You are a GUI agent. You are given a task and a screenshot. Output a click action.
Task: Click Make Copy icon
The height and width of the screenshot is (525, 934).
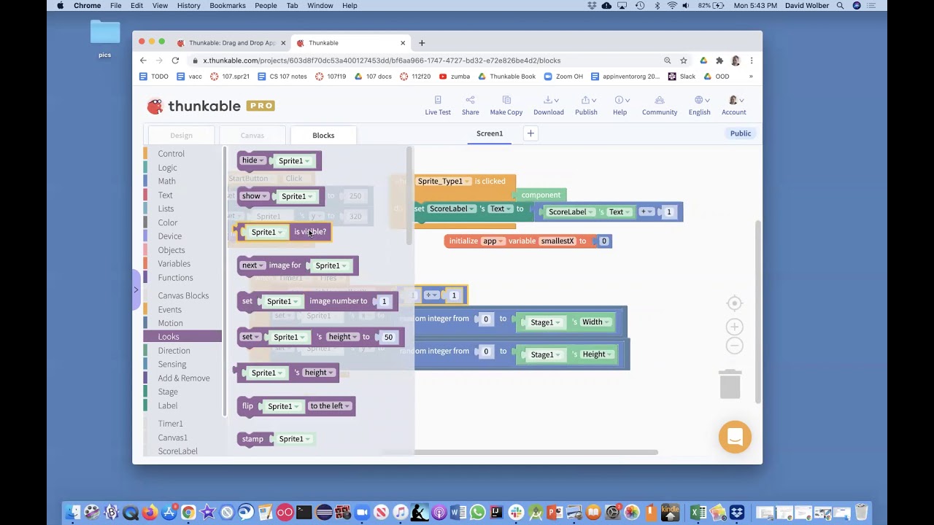(506, 100)
